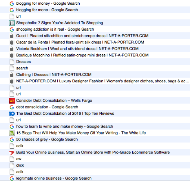This screenshot has width=190, height=181.
Task: Open 'debt consolidation - Google Search' entry
Action: pos(47,107)
